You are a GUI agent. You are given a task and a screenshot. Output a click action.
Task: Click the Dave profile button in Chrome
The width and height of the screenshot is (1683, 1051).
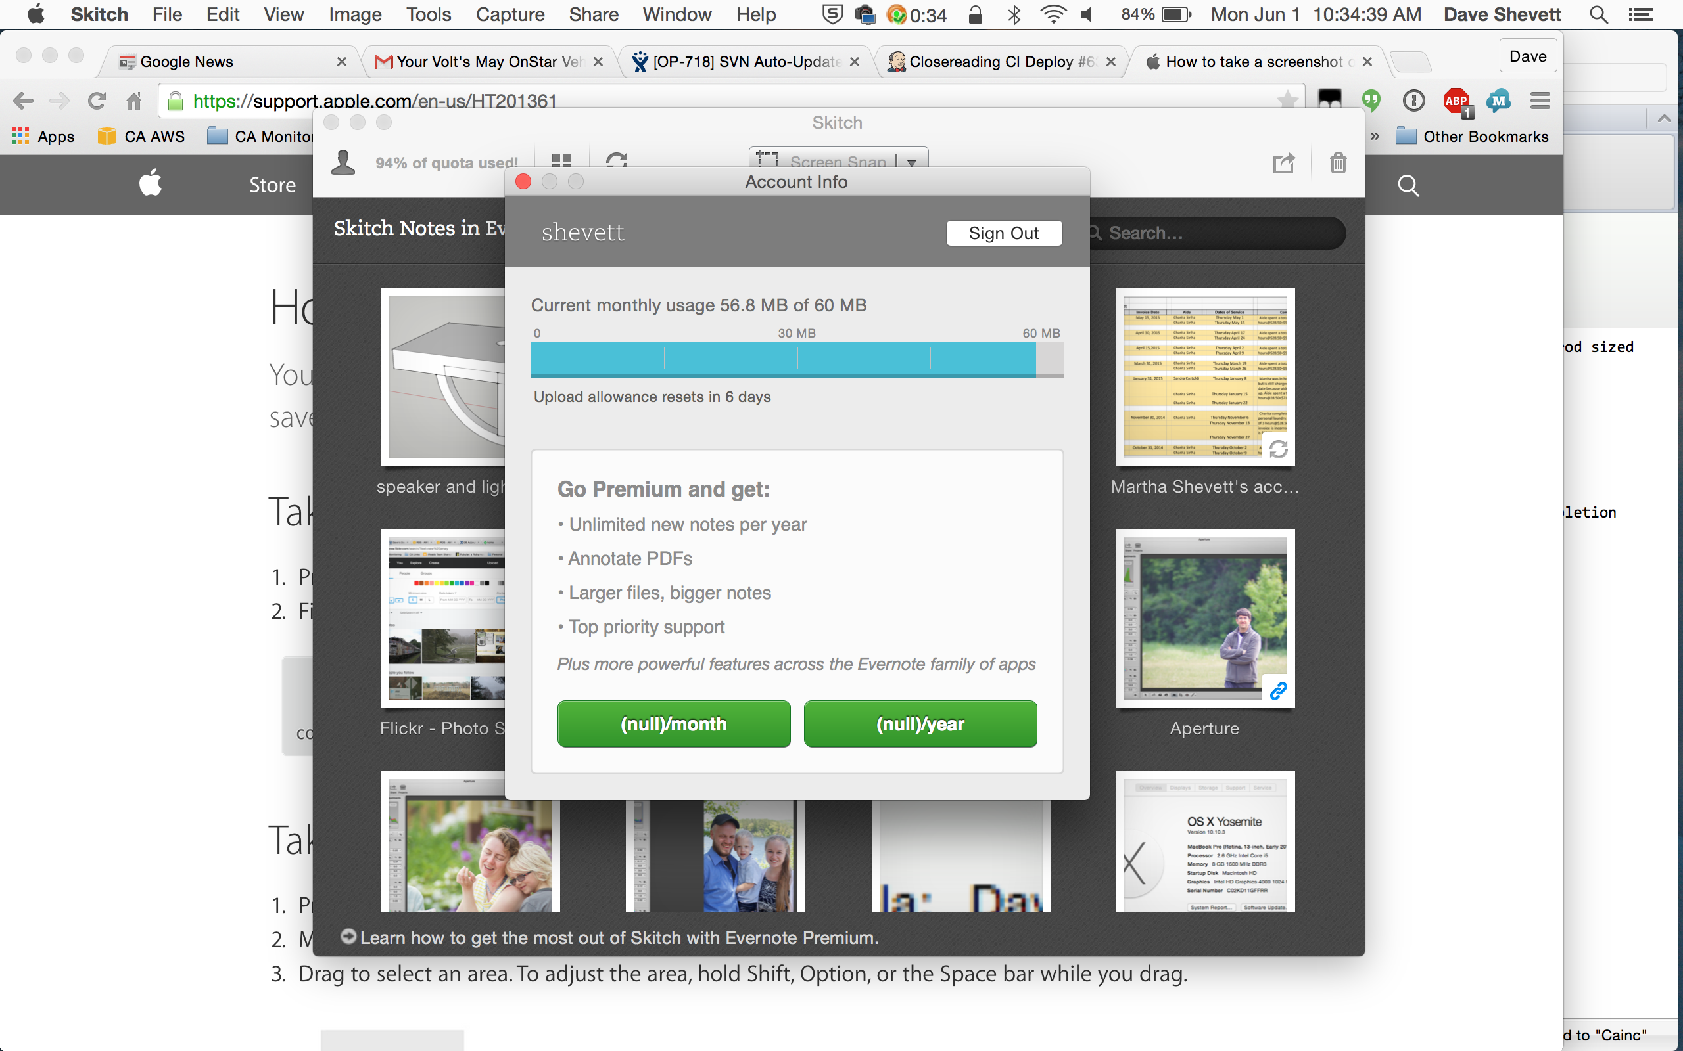[1528, 56]
